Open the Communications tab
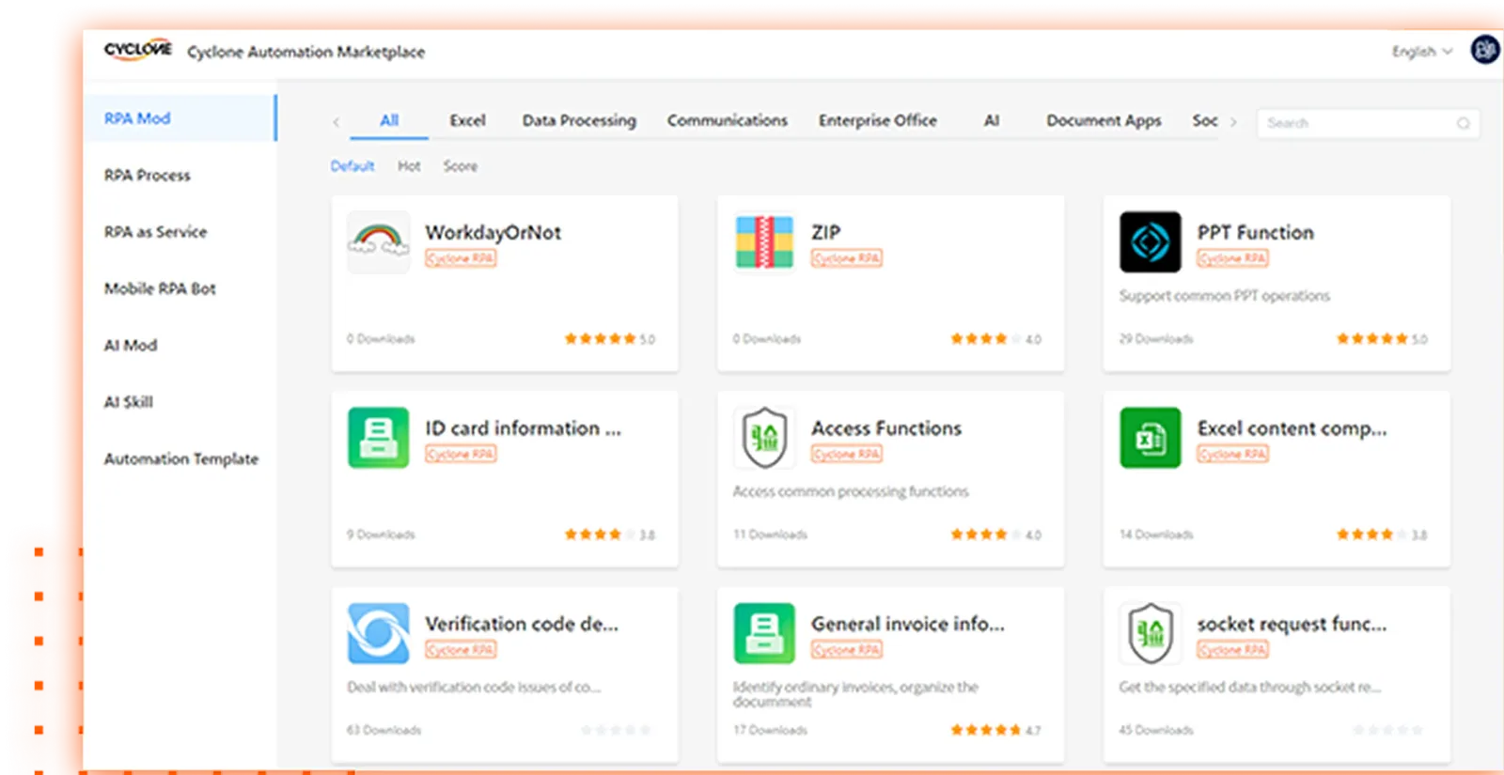Image resolution: width=1504 pixels, height=775 pixels. 728,120
